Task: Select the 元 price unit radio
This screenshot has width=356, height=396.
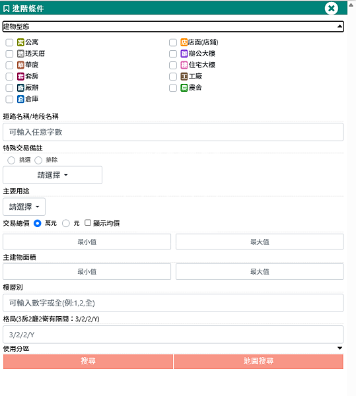Action: point(65,223)
